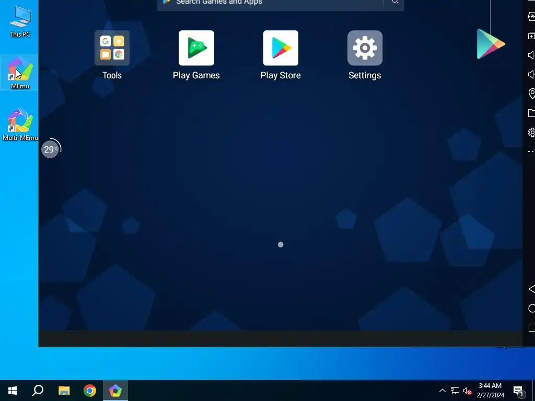Tap the Android home circle button
The height and width of the screenshot is (401, 535).
point(531,309)
